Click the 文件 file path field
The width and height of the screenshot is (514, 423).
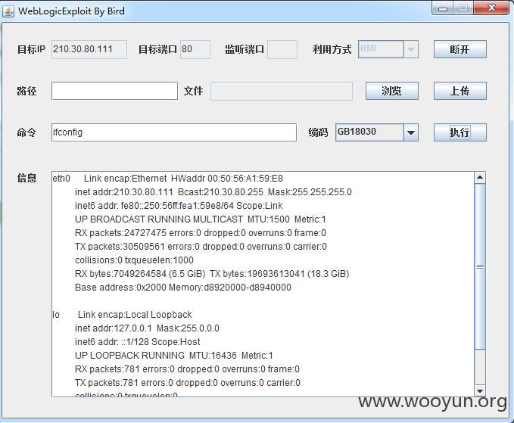coord(282,91)
